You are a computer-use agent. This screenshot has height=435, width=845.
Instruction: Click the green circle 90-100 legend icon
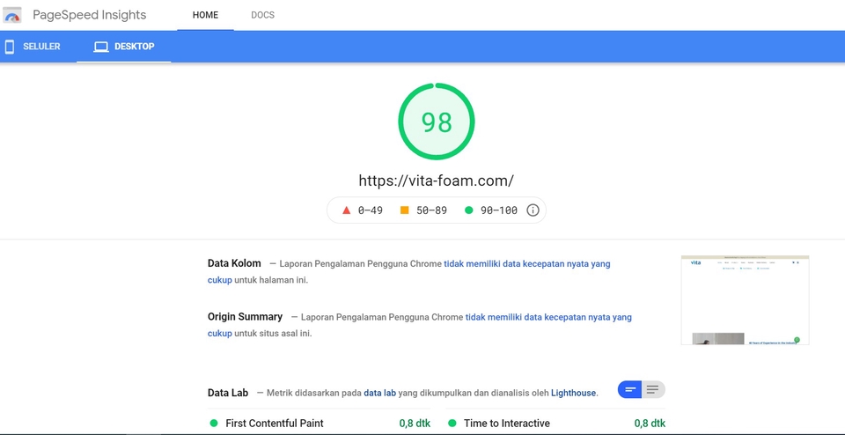pyautogui.click(x=469, y=210)
